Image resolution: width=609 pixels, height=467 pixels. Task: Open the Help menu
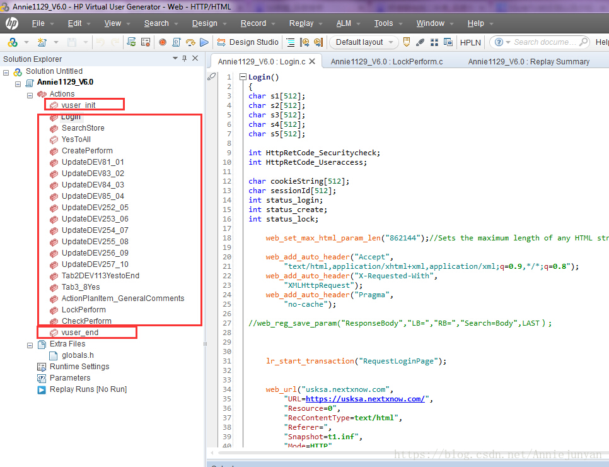[x=480, y=23]
